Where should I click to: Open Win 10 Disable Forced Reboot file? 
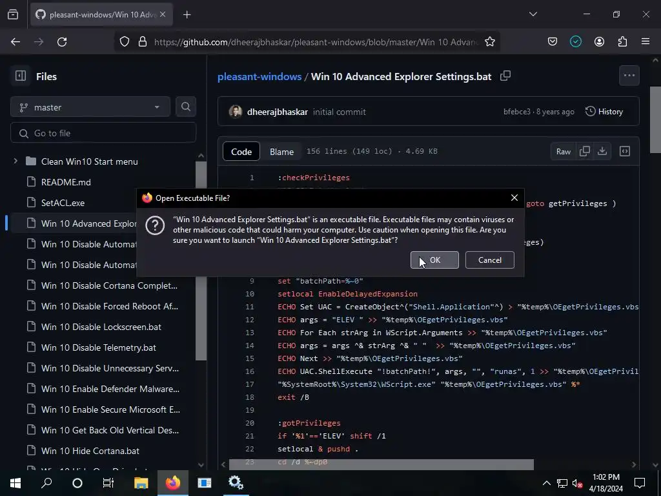coord(110,306)
